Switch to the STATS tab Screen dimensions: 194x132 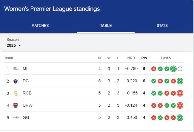pos(162,25)
